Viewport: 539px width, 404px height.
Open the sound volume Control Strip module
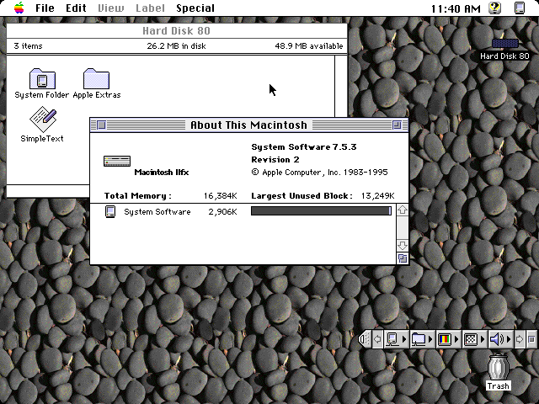point(500,339)
